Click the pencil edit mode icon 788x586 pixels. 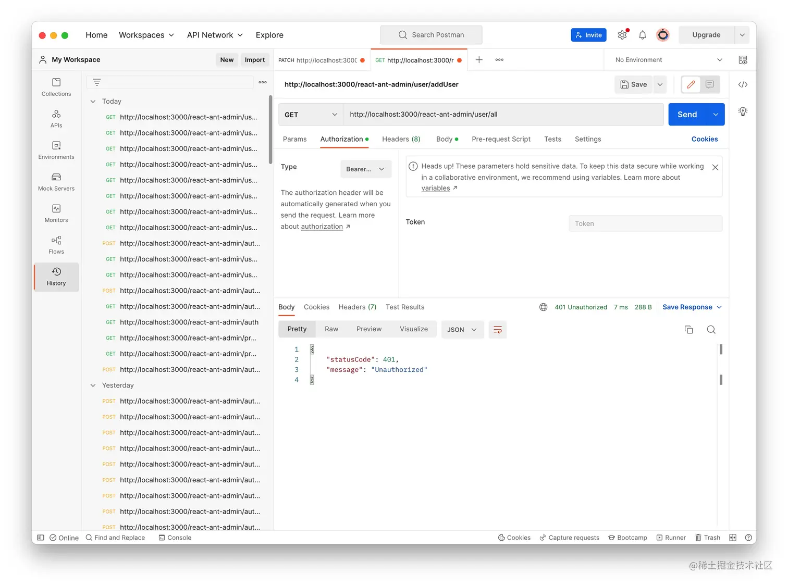click(x=691, y=84)
